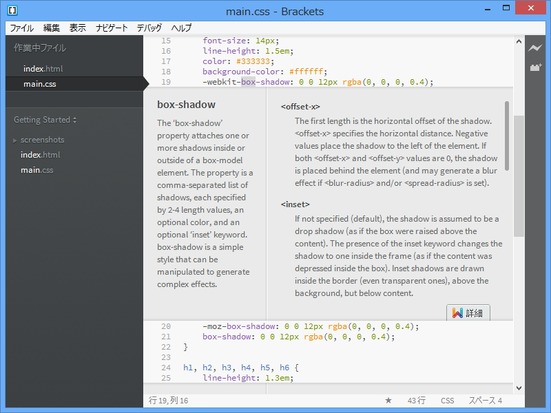Click the 作業中ファイル header
The image size is (551, 413).
click(x=40, y=47)
